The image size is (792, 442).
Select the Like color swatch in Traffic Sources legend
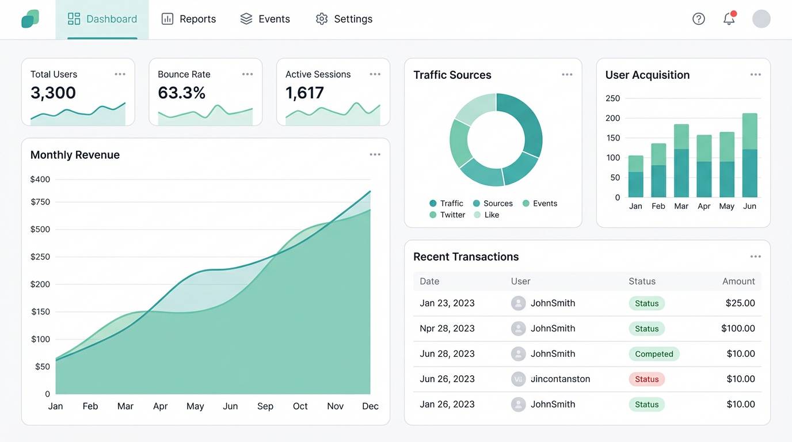pyautogui.click(x=478, y=215)
